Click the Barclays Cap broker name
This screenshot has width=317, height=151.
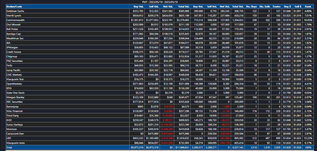14,34
